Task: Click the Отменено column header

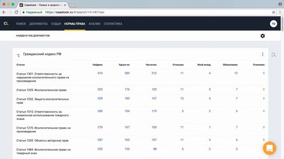Action: coord(259,65)
